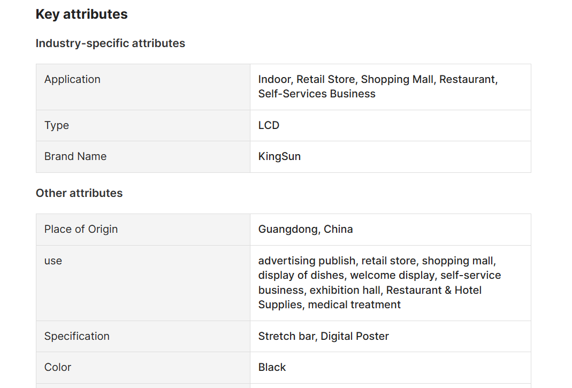Select the Industry-specific attributes subheading
The height and width of the screenshot is (388, 572).
[x=110, y=43]
